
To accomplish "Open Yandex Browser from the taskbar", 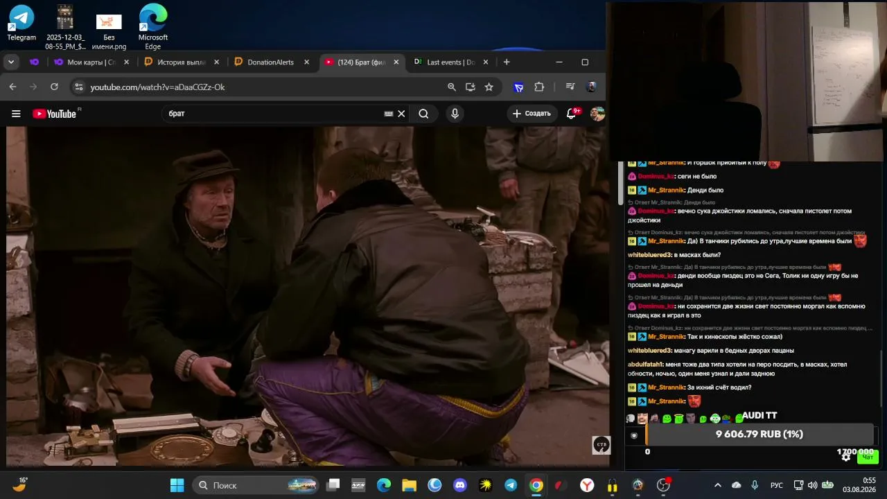I will tap(587, 485).
